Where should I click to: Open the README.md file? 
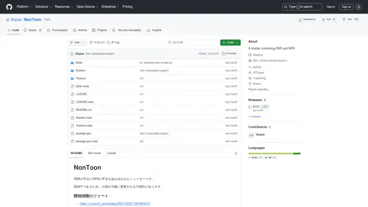(84, 110)
